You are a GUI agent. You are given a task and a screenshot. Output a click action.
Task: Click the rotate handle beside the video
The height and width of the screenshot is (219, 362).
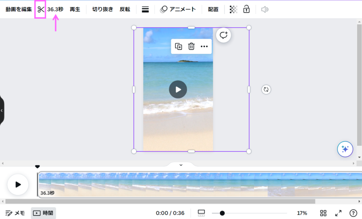tap(266, 90)
